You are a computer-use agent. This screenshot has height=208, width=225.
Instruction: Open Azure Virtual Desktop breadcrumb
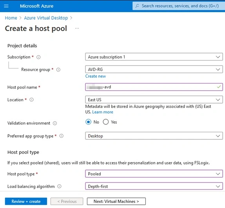(x=46, y=18)
